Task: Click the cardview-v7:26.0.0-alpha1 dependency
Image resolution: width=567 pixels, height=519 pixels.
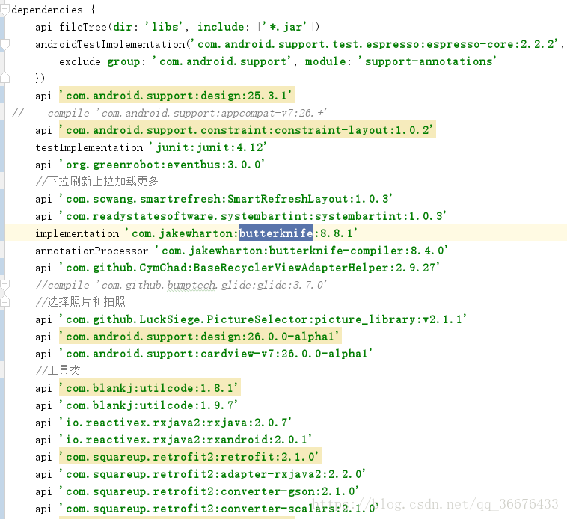Action: tap(216, 354)
